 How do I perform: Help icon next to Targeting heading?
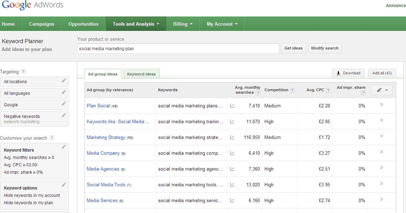click(23, 72)
